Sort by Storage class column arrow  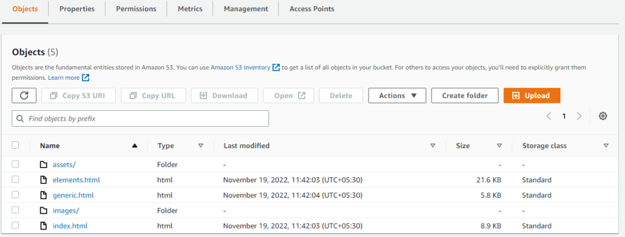coord(606,146)
